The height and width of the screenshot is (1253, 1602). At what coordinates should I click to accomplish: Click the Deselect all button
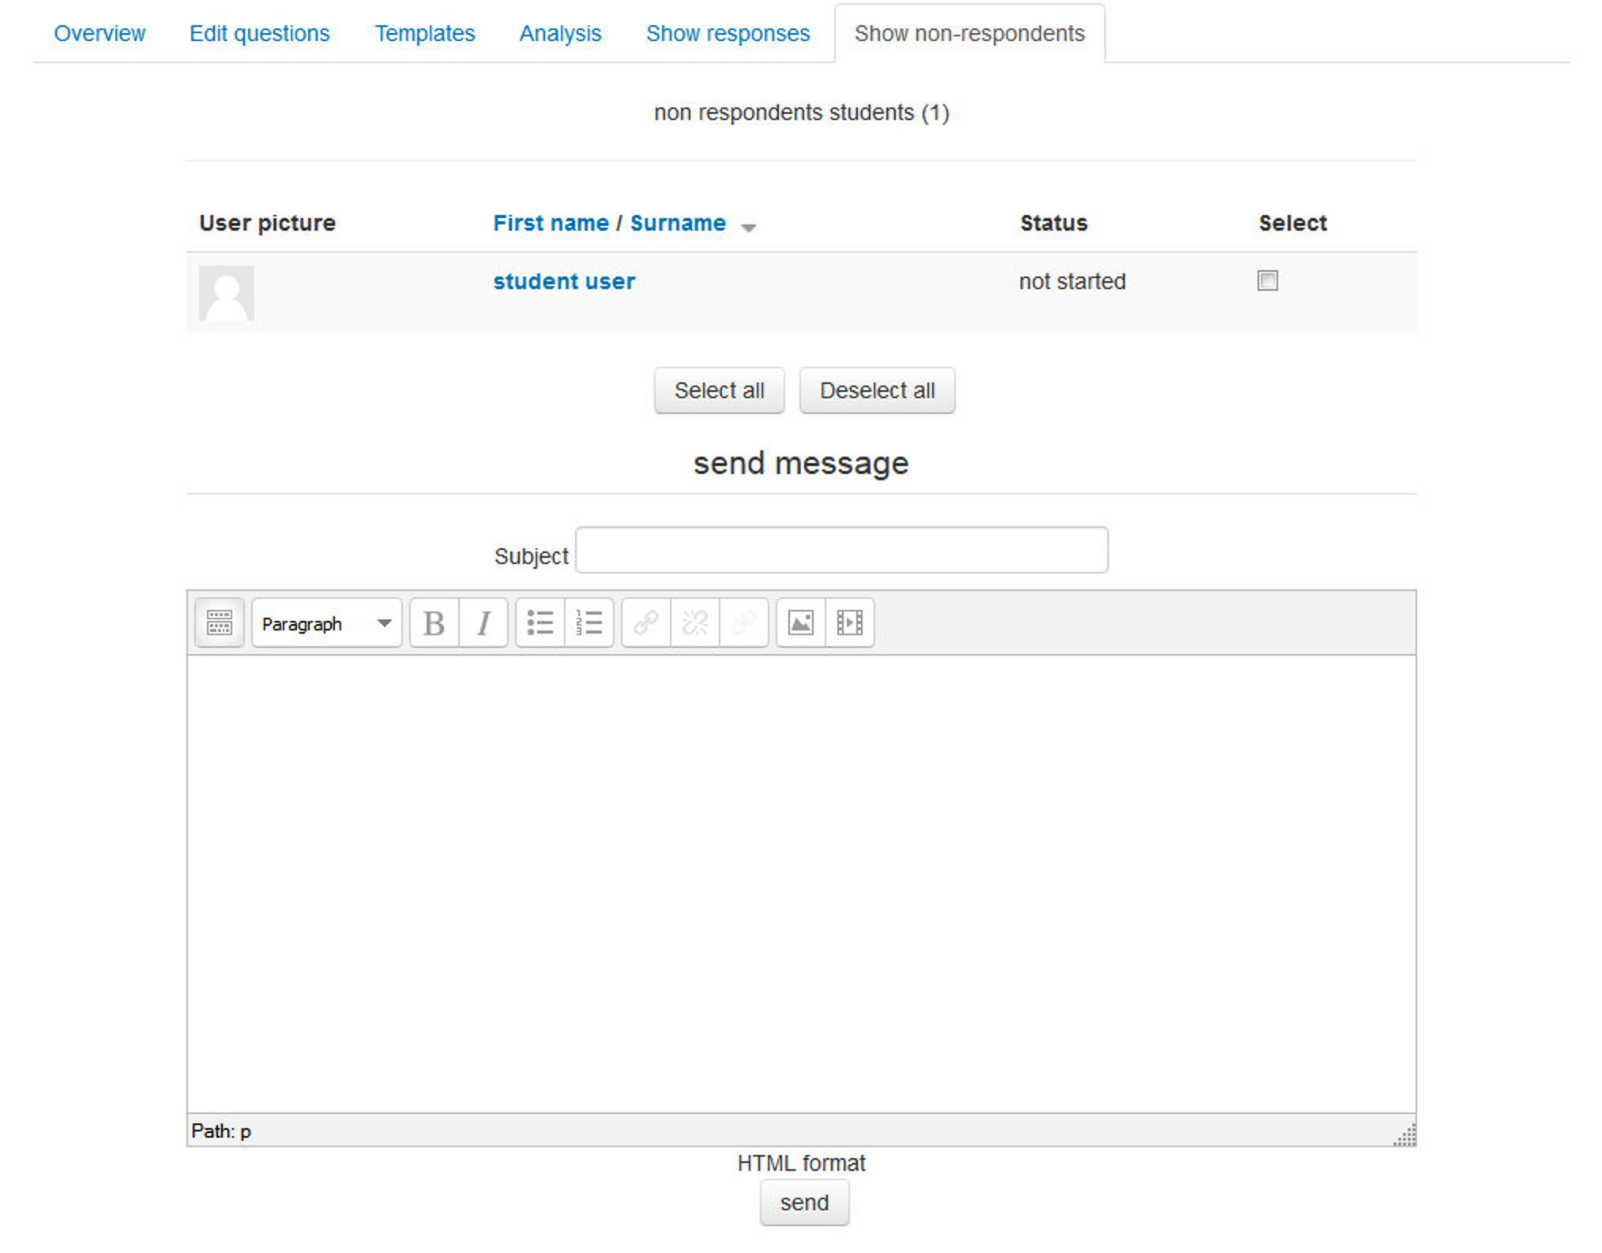pos(877,390)
